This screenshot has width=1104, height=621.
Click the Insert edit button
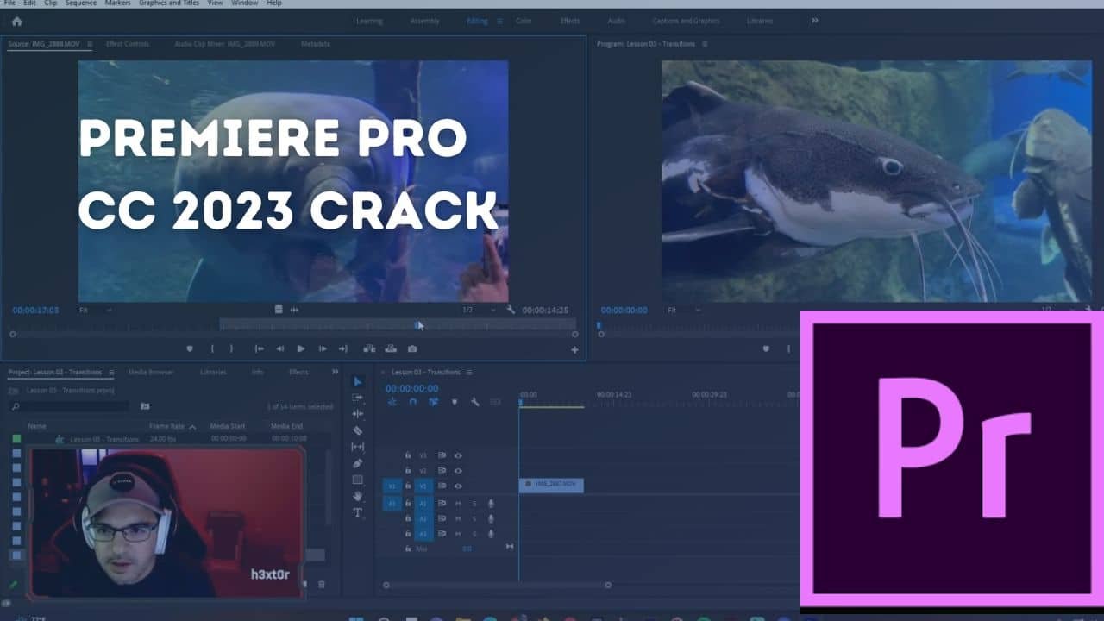click(369, 348)
